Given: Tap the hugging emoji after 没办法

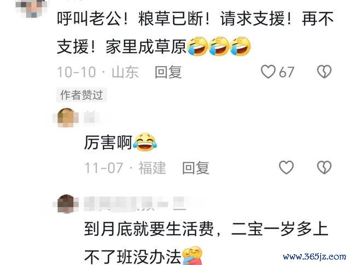Looking at the screenshot, I should point(192,256).
